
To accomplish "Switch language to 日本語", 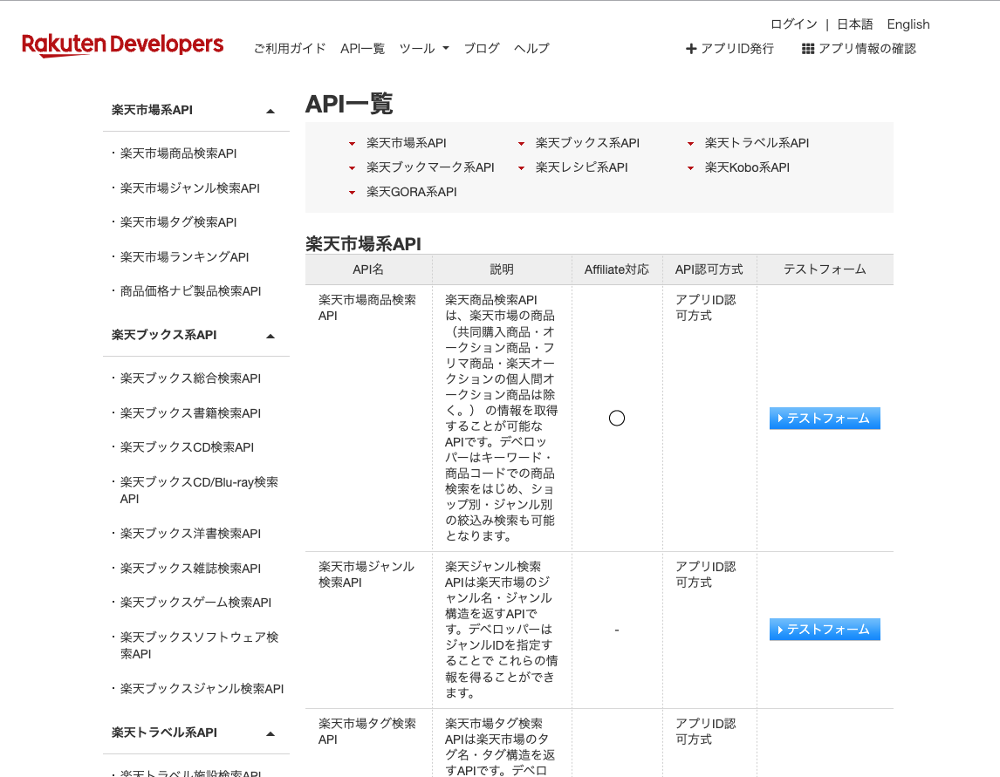I will coord(854,24).
